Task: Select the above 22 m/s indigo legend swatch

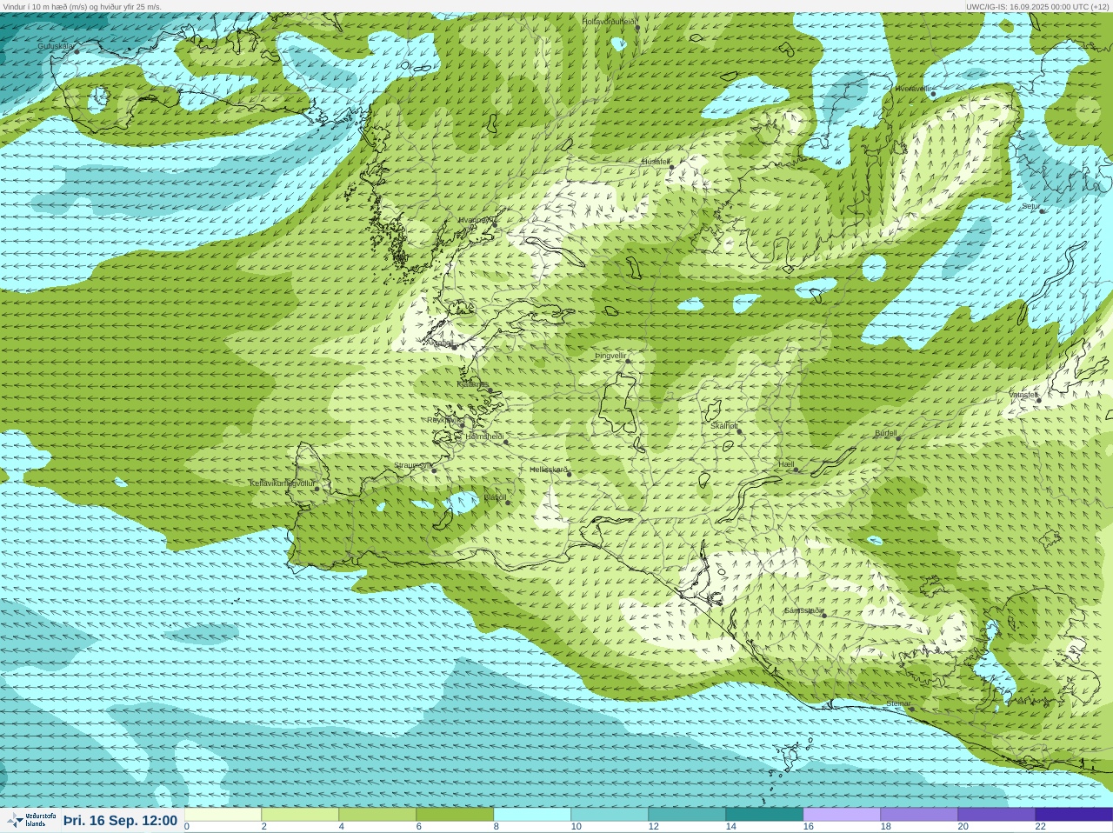Action: (1074, 815)
